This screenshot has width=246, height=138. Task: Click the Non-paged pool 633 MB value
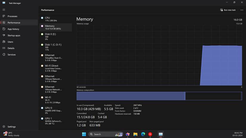pyautogui.click(x=95, y=125)
